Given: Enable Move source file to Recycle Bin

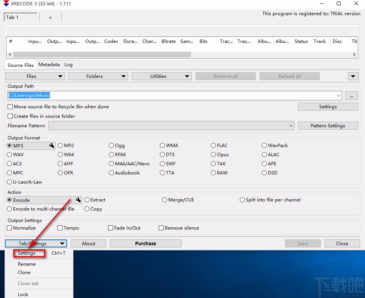Looking at the screenshot, I should [10, 107].
